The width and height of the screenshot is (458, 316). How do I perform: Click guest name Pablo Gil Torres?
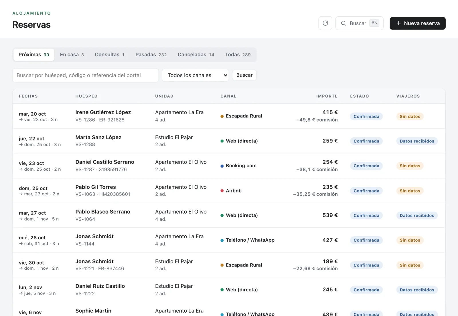click(x=96, y=187)
